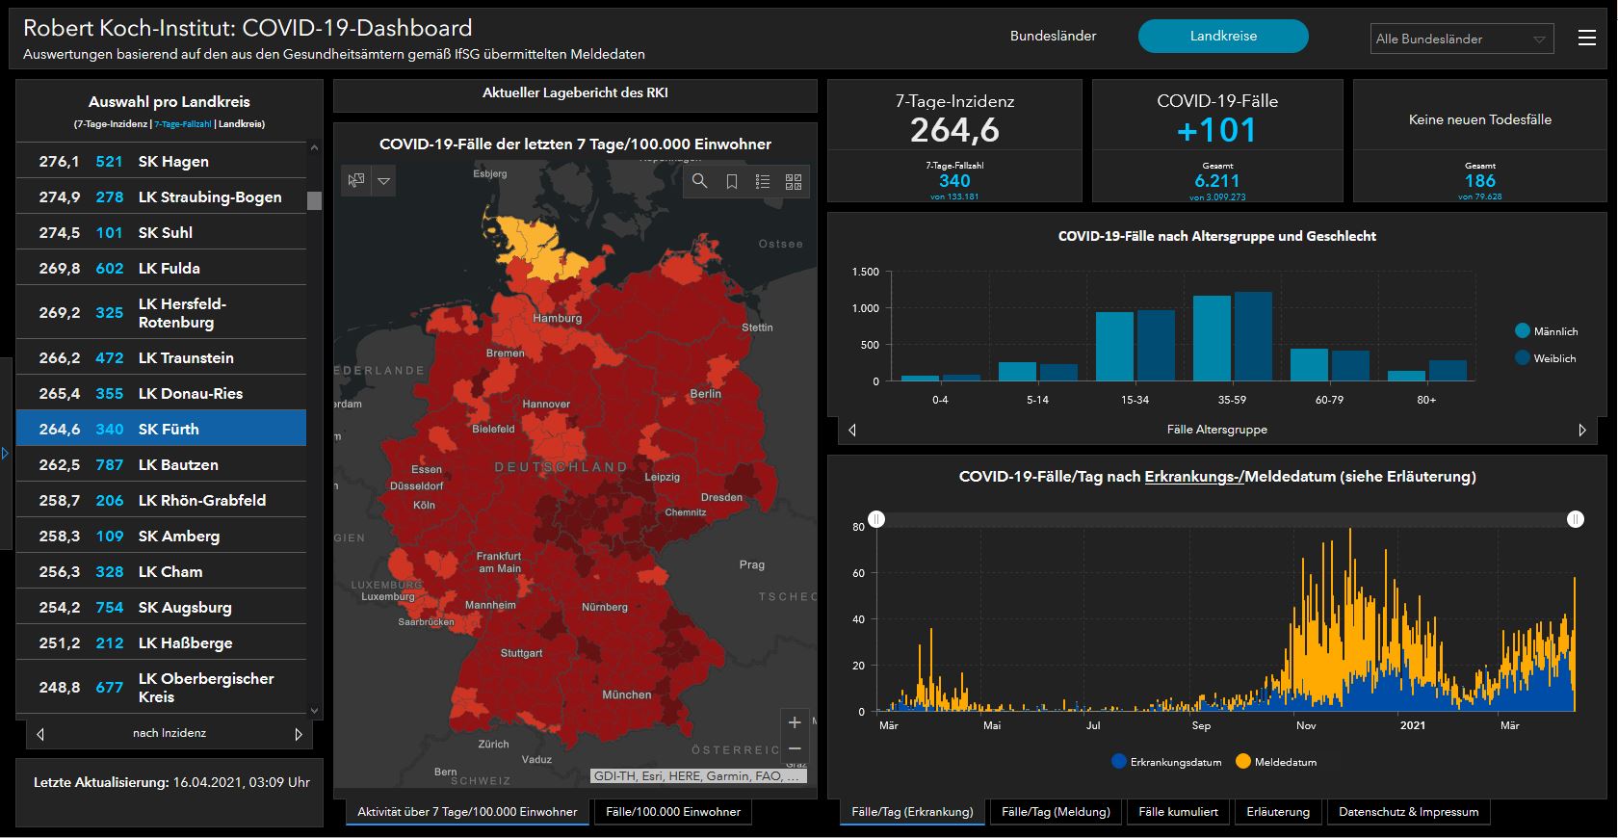Screen dimensions: 1618x838
Task: Open Aktueller Lagebericht des RKI link
Action: tap(575, 93)
